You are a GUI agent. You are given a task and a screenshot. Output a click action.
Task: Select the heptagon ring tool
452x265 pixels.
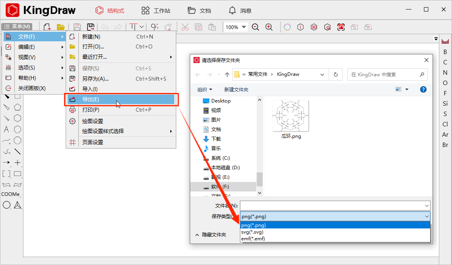[x=18, y=129]
